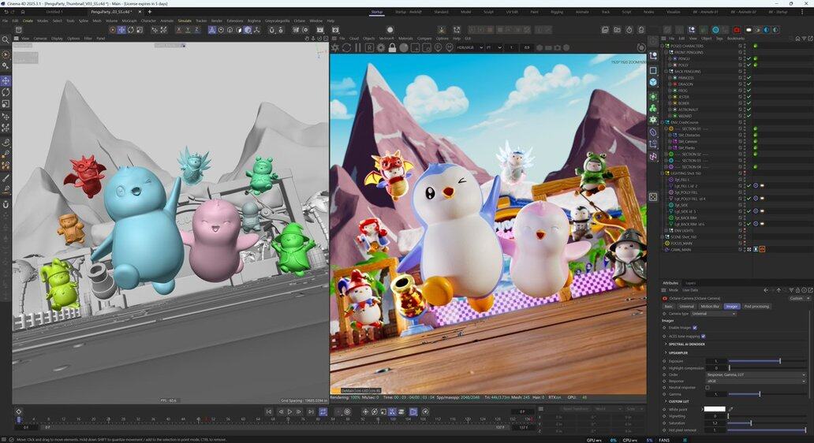The height and width of the screenshot is (443, 814).
Task: Toggle green check for FROG object
Action: pos(749,91)
